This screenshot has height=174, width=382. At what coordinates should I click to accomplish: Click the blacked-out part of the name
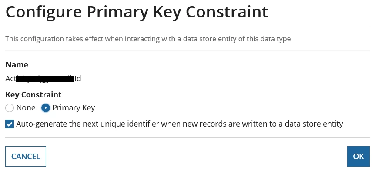click(x=45, y=79)
